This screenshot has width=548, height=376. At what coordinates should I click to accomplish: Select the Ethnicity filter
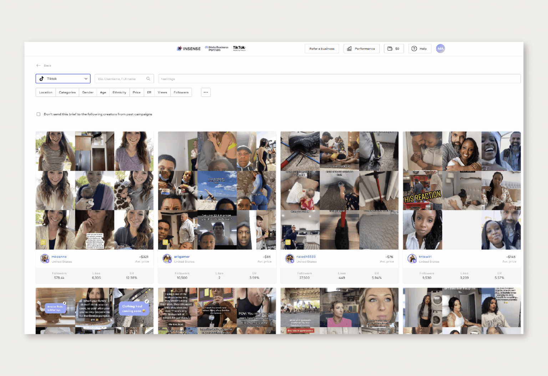(x=119, y=92)
